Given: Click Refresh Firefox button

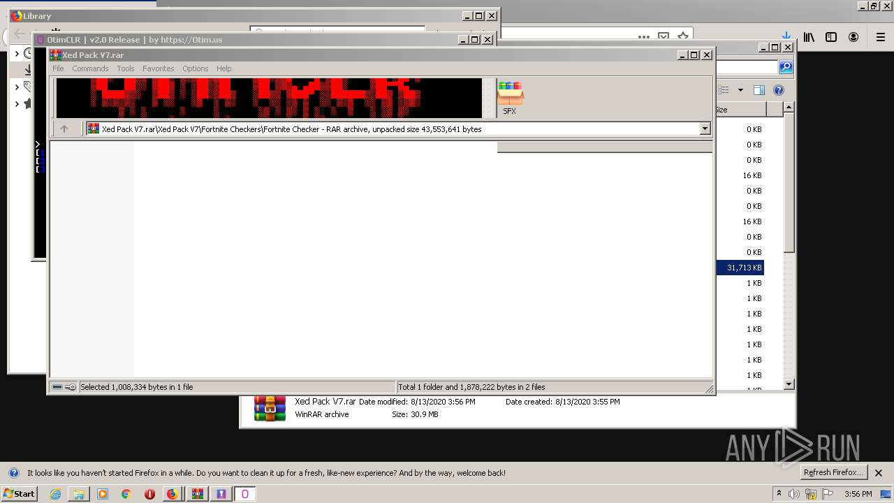Looking at the screenshot, I should 834,472.
